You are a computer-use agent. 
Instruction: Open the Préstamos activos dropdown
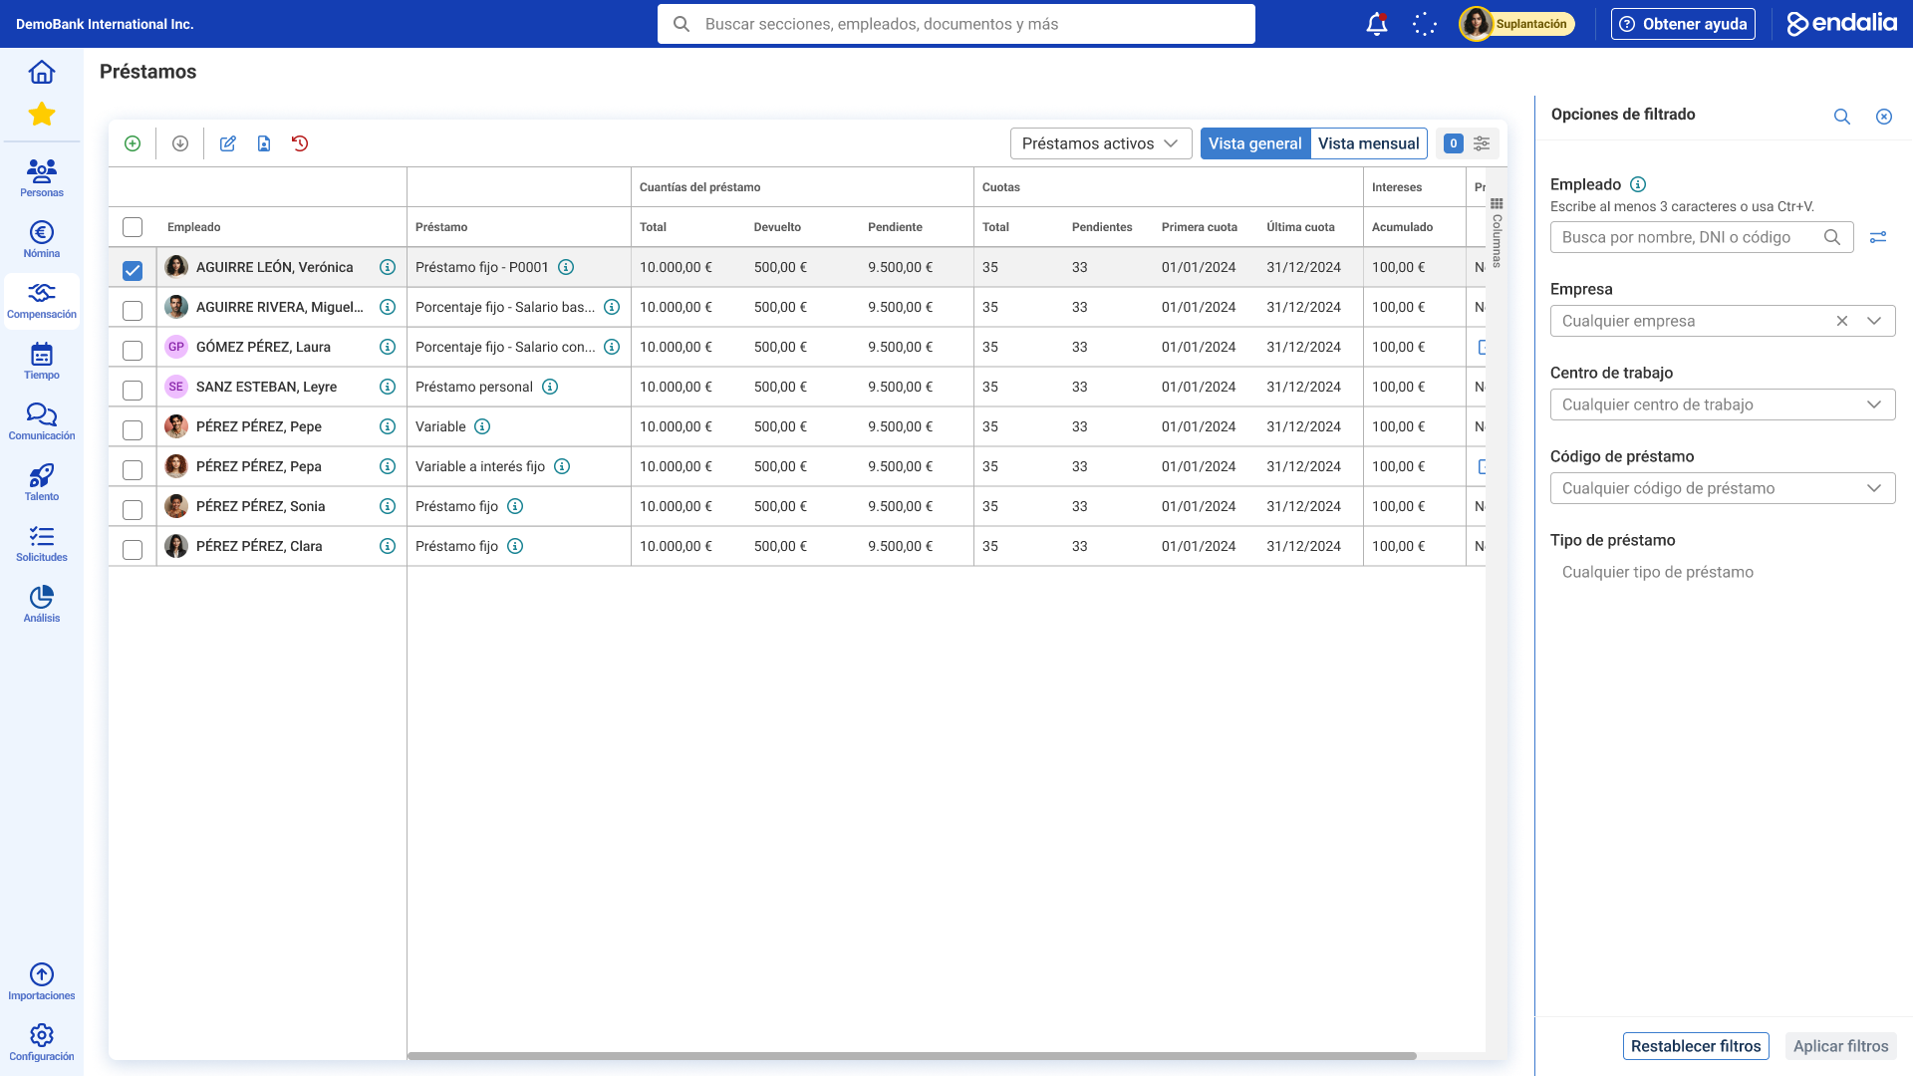coord(1101,143)
